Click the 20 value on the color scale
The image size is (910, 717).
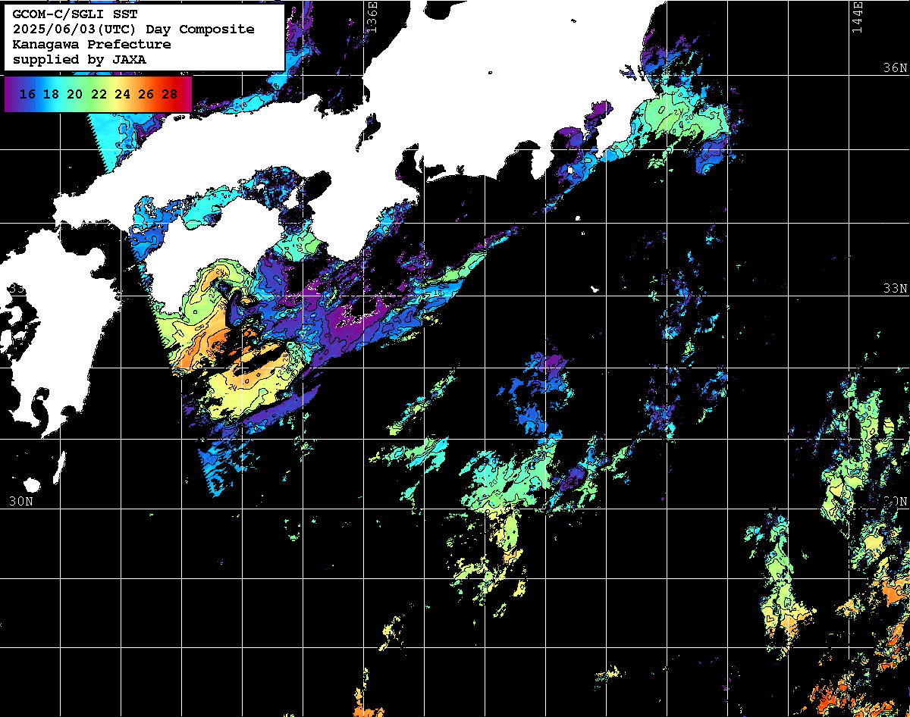(x=74, y=95)
